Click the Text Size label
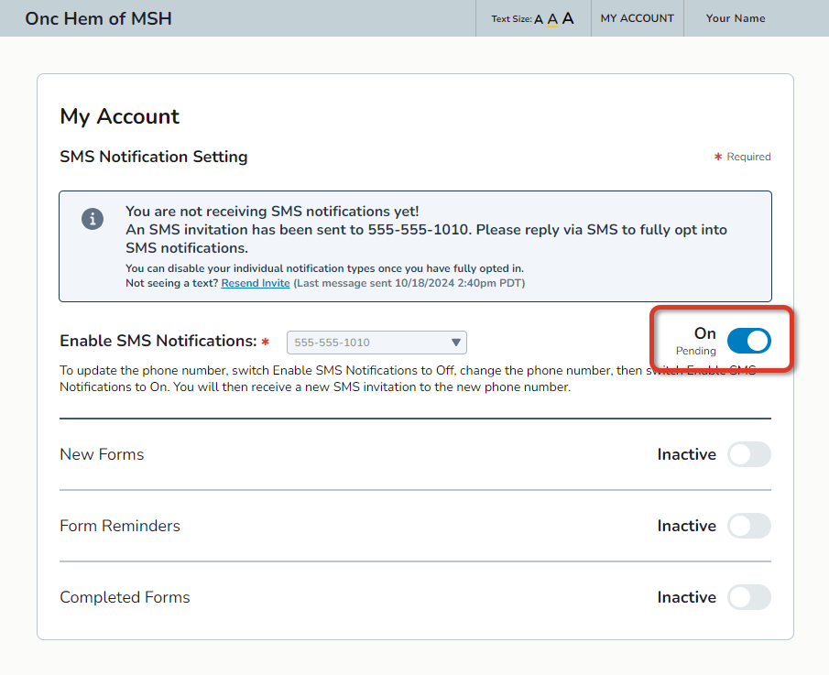The width and height of the screenshot is (829, 675). [x=511, y=19]
